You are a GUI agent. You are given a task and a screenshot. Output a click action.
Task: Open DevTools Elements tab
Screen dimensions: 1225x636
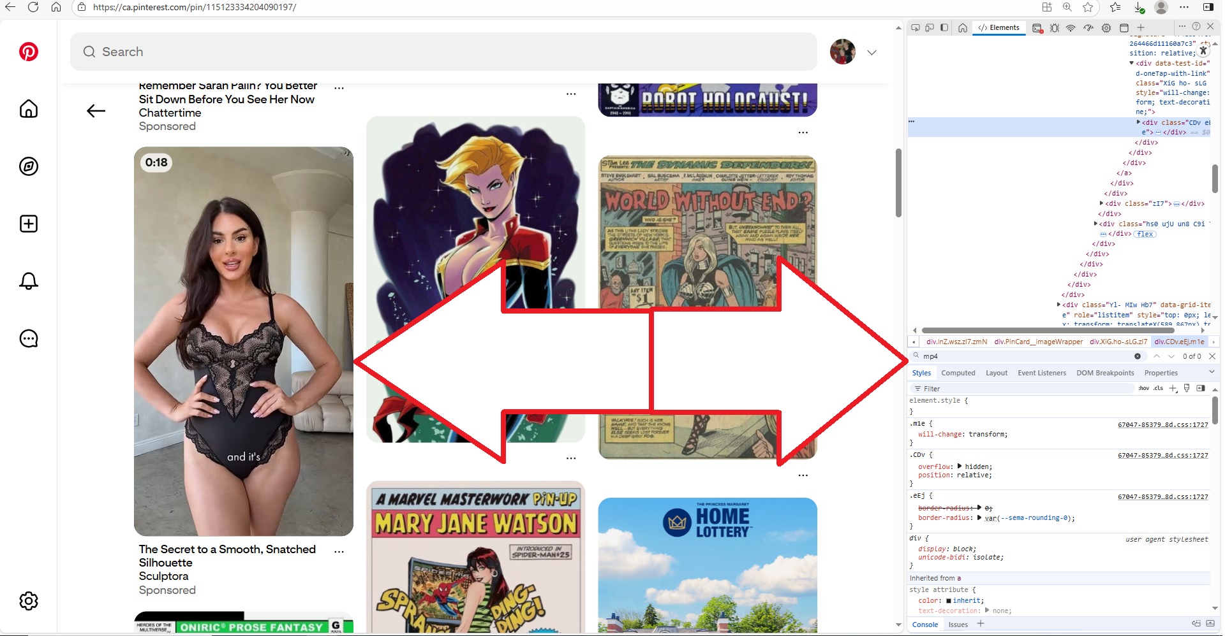(999, 27)
